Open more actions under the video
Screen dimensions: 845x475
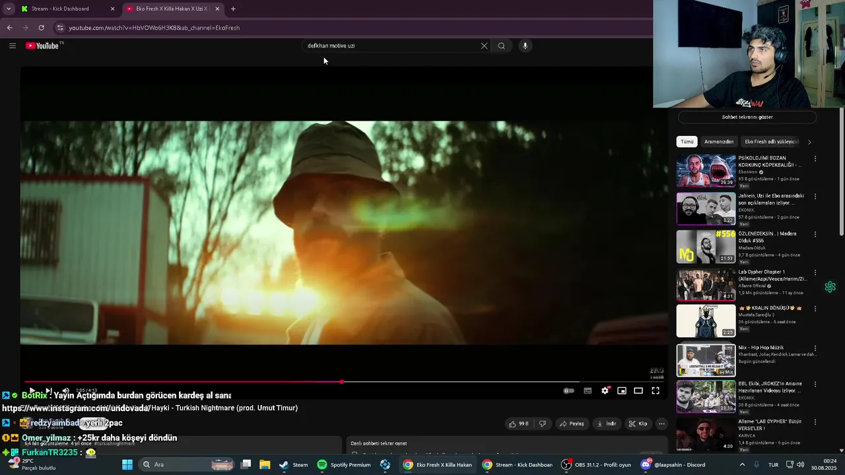click(x=661, y=424)
